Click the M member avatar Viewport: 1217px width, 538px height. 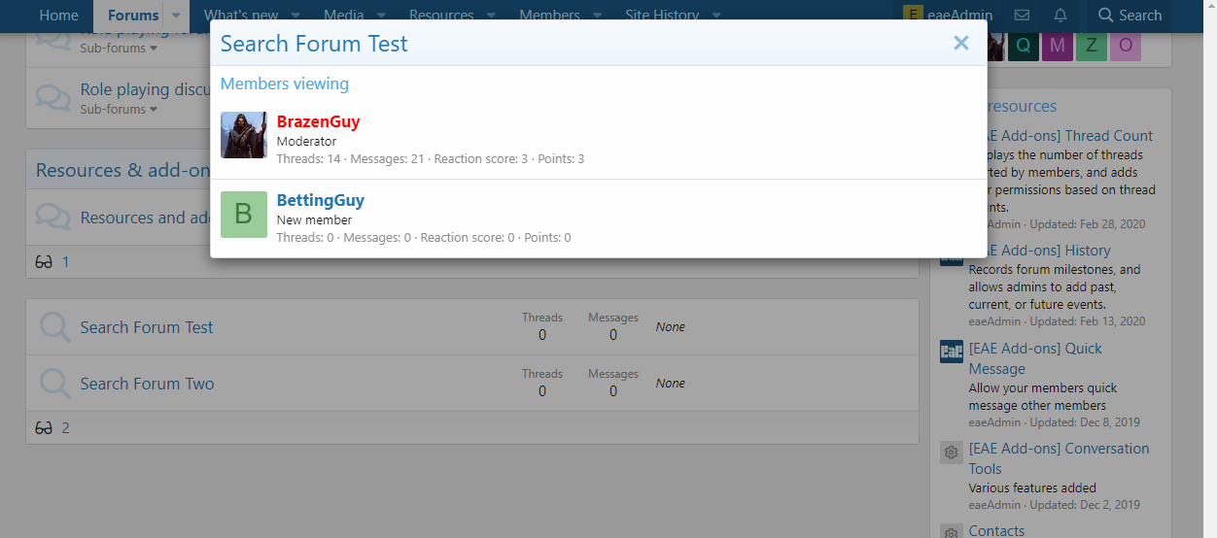click(x=1058, y=46)
